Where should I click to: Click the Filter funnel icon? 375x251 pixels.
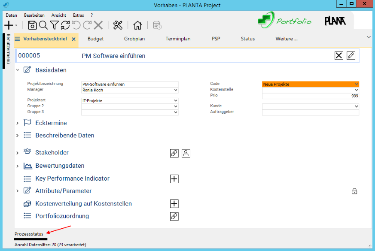(54, 25)
